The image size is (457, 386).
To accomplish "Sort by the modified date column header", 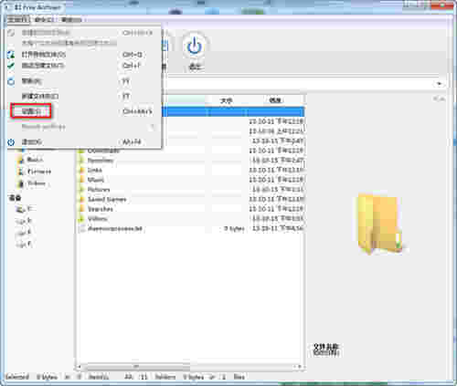I will pos(275,100).
